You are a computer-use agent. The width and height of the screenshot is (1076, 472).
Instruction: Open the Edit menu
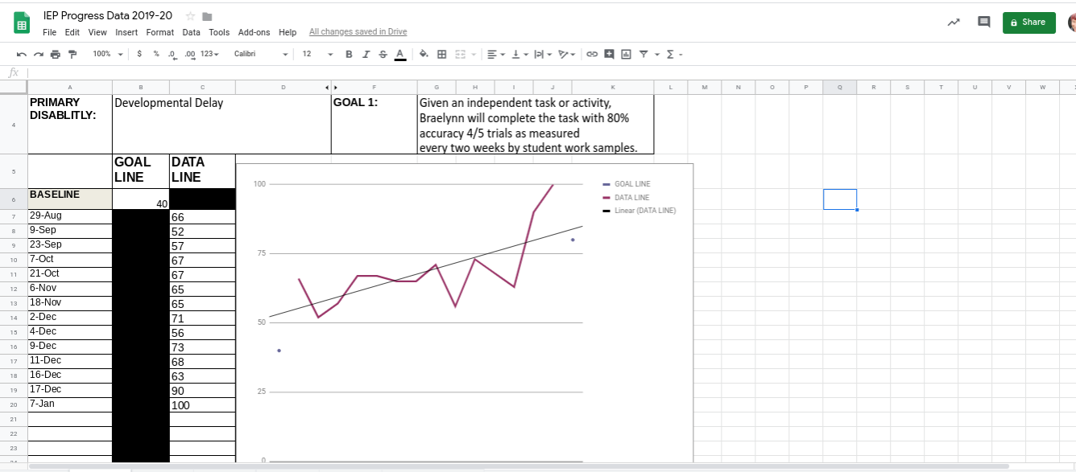(x=72, y=32)
